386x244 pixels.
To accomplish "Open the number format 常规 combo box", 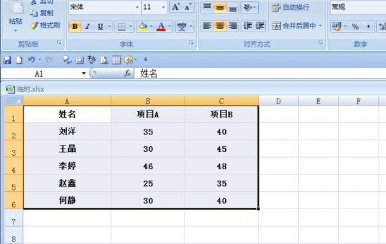I will tap(358, 7).
